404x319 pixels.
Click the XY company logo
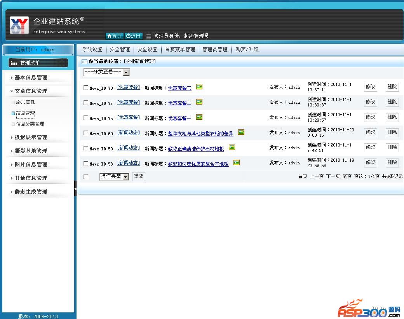point(19,26)
